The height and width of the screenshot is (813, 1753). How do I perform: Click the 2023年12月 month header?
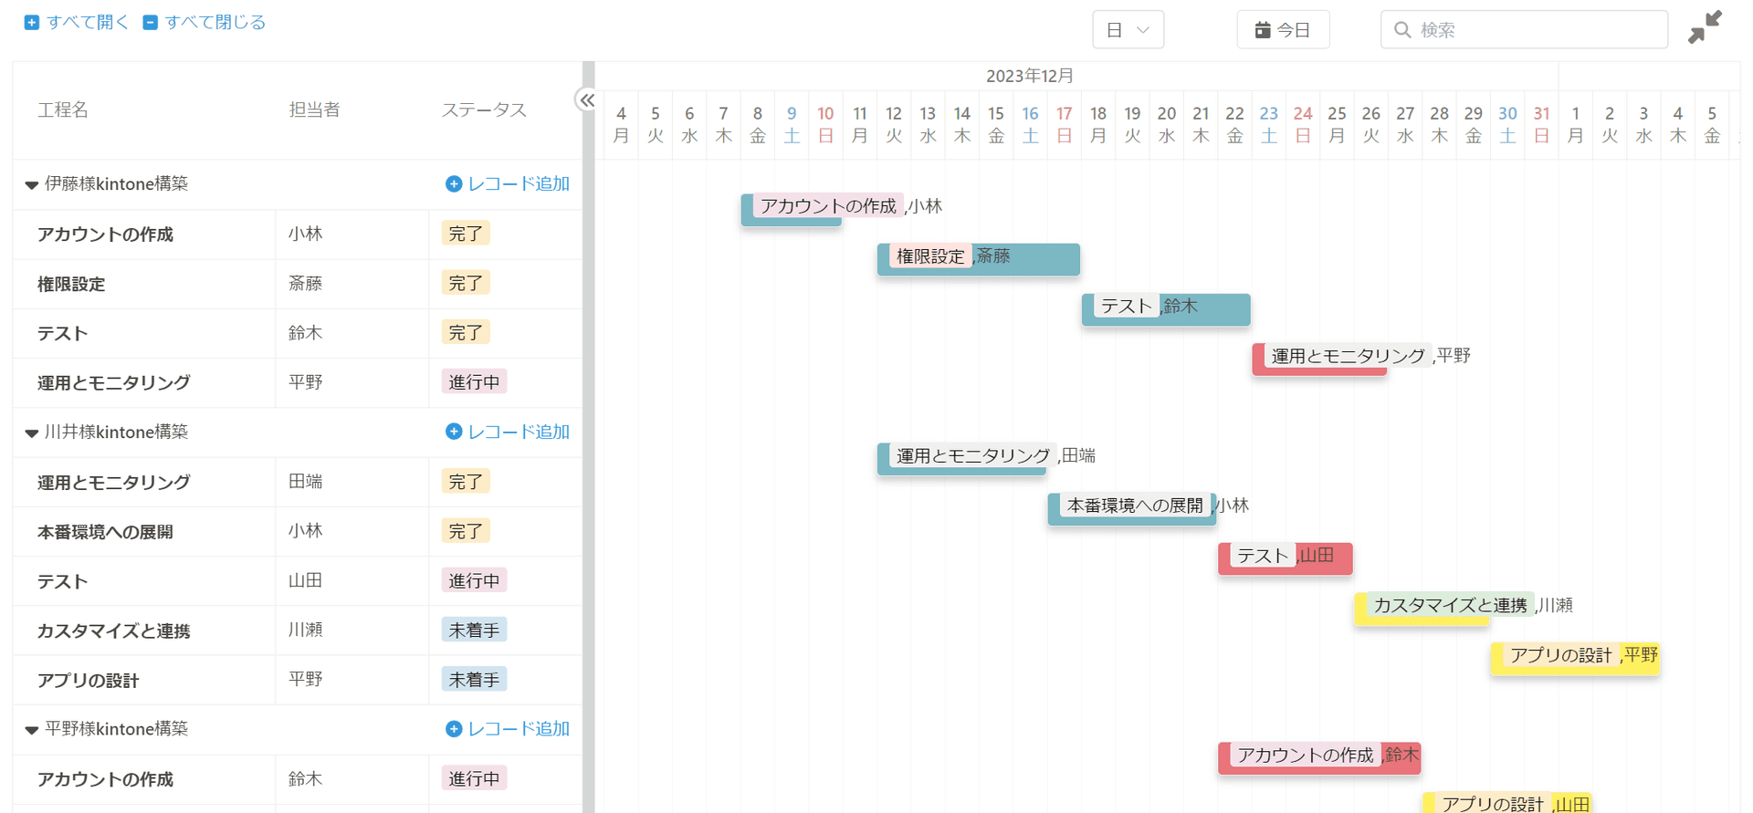pos(1030,76)
